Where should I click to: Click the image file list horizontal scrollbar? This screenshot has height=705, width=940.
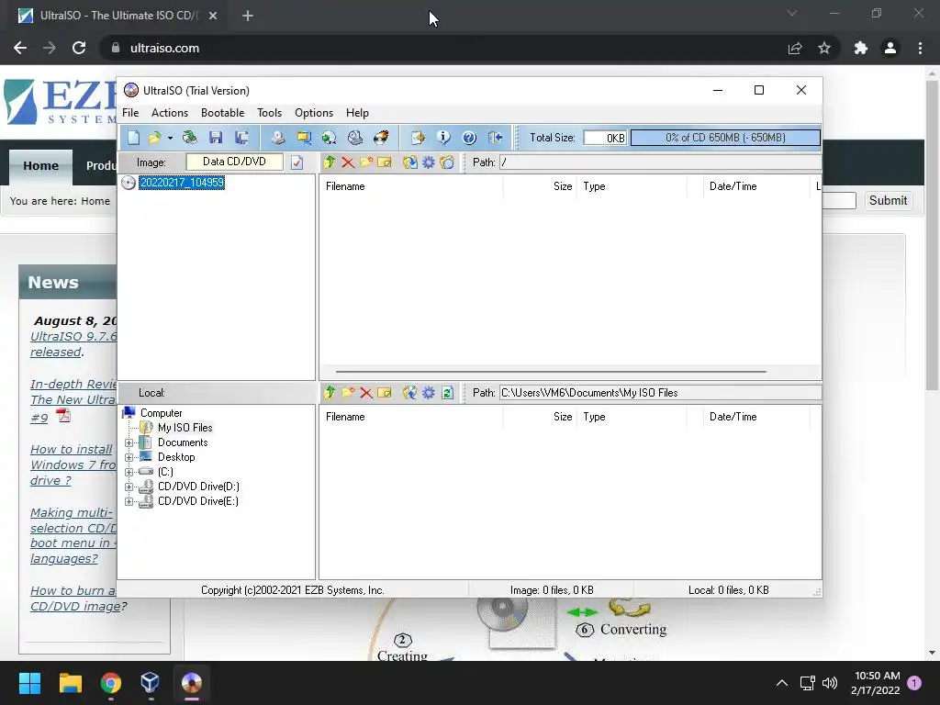[551, 372]
